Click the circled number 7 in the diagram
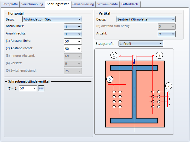Viewport: 190px width, 142px height. tap(169, 86)
